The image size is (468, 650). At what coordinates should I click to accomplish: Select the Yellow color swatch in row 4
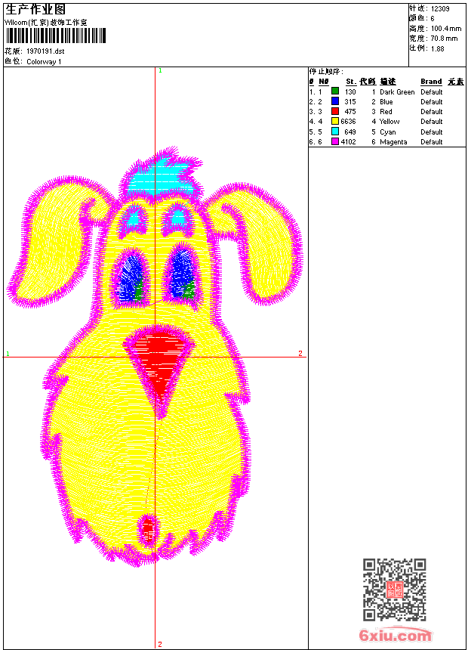(335, 122)
